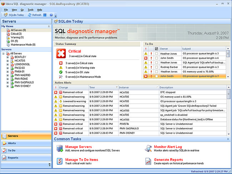Open the Tools menu
The height and width of the screenshot is (174, 232).
30,10
